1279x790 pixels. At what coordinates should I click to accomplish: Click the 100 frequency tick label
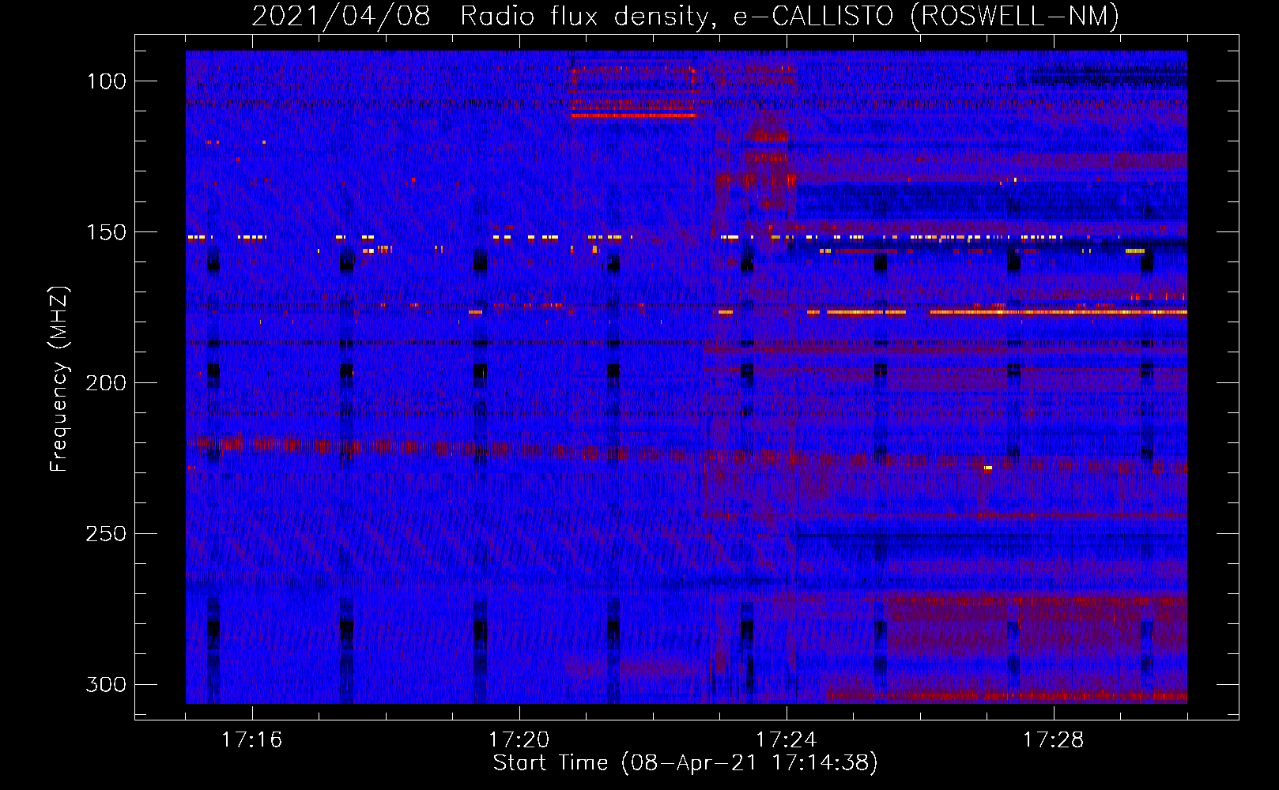[106, 81]
